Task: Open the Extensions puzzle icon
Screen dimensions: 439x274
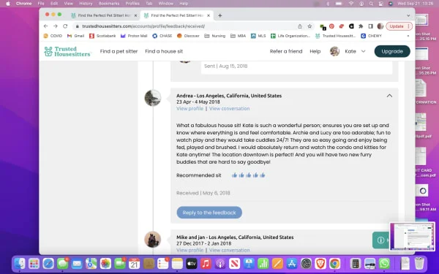Action: click(x=361, y=26)
